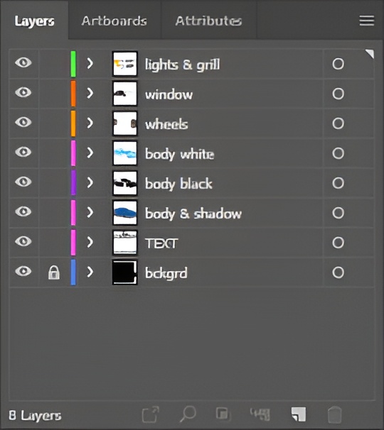This screenshot has height=430, width=384.
Task: Hide the window layer
Action: 23,92
